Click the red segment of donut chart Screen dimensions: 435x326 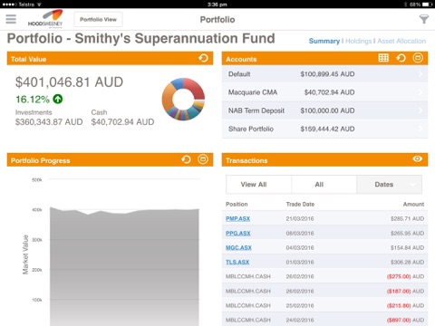(x=195, y=88)
